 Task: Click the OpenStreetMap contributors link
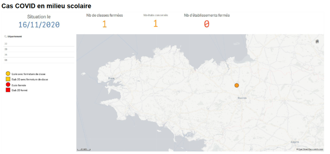310,149
